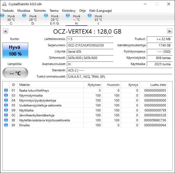Viewport: 175px width, 173px height.
Task: Click the Käyttöaika value 2025 tuntia
Action: click(160, 64)
